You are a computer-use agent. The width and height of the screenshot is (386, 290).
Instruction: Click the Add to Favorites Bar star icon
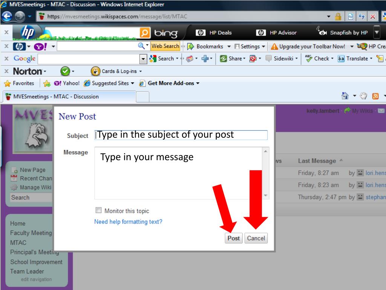(x=47, y=83)
